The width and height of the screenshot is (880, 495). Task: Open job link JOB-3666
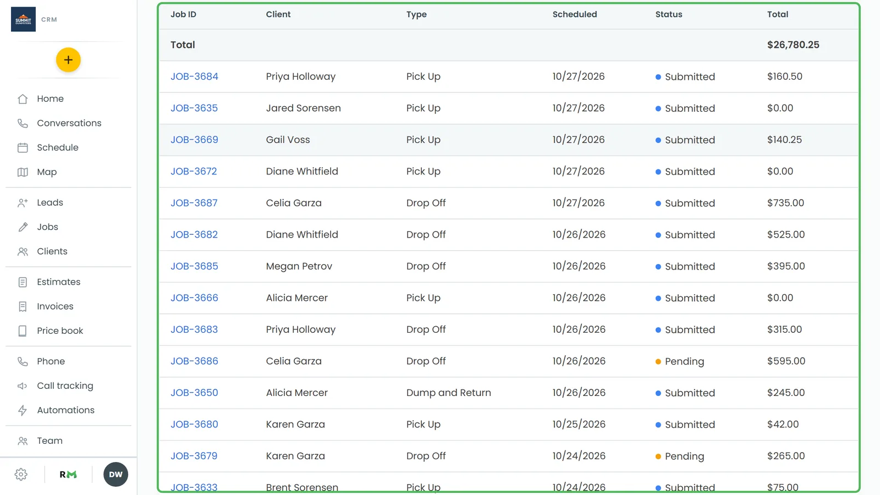(x=194, y=298)
